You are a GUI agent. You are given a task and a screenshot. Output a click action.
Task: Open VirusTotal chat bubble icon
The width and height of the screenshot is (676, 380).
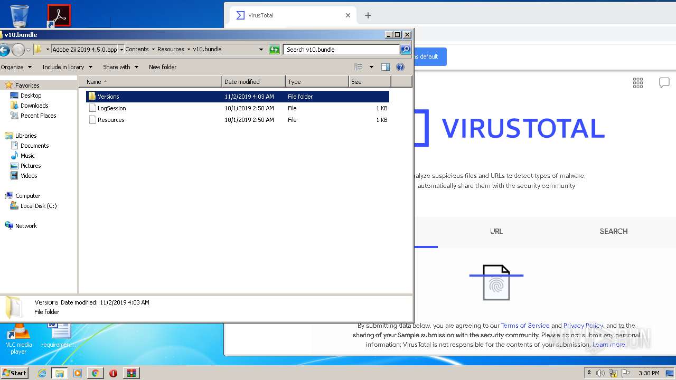(664, 82)
